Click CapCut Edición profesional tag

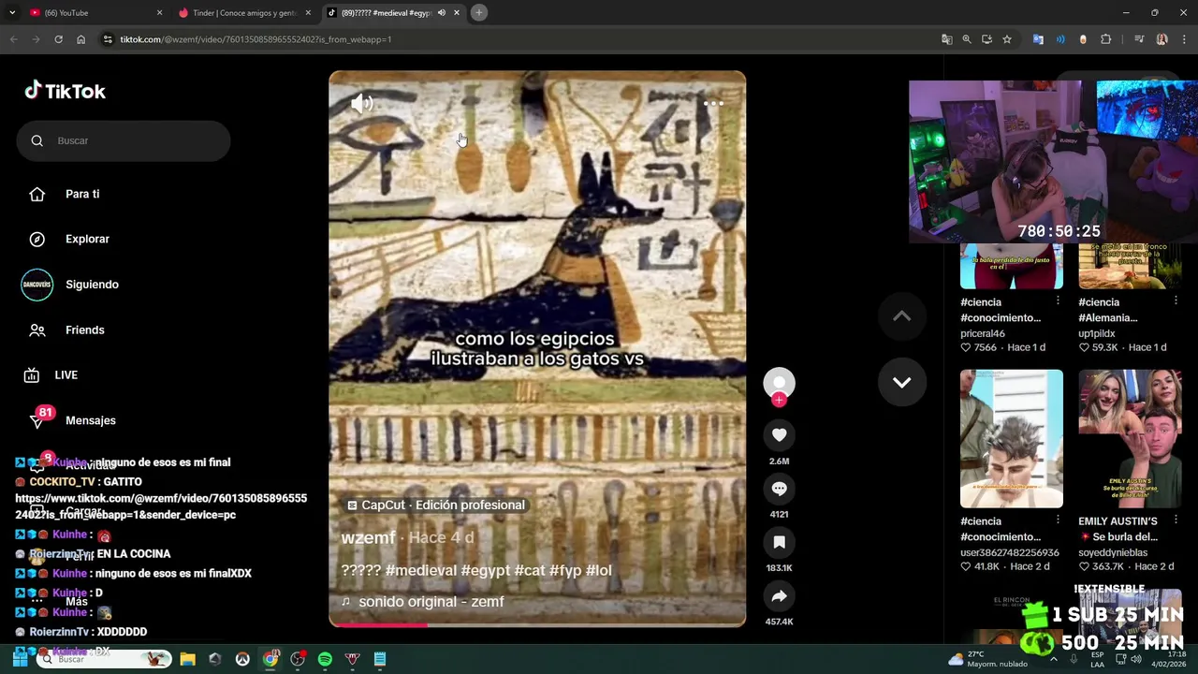435,505
